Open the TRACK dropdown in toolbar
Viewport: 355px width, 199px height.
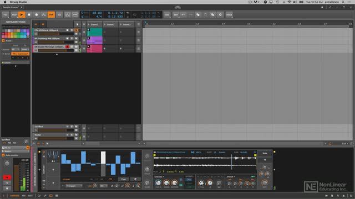[229, 15]
